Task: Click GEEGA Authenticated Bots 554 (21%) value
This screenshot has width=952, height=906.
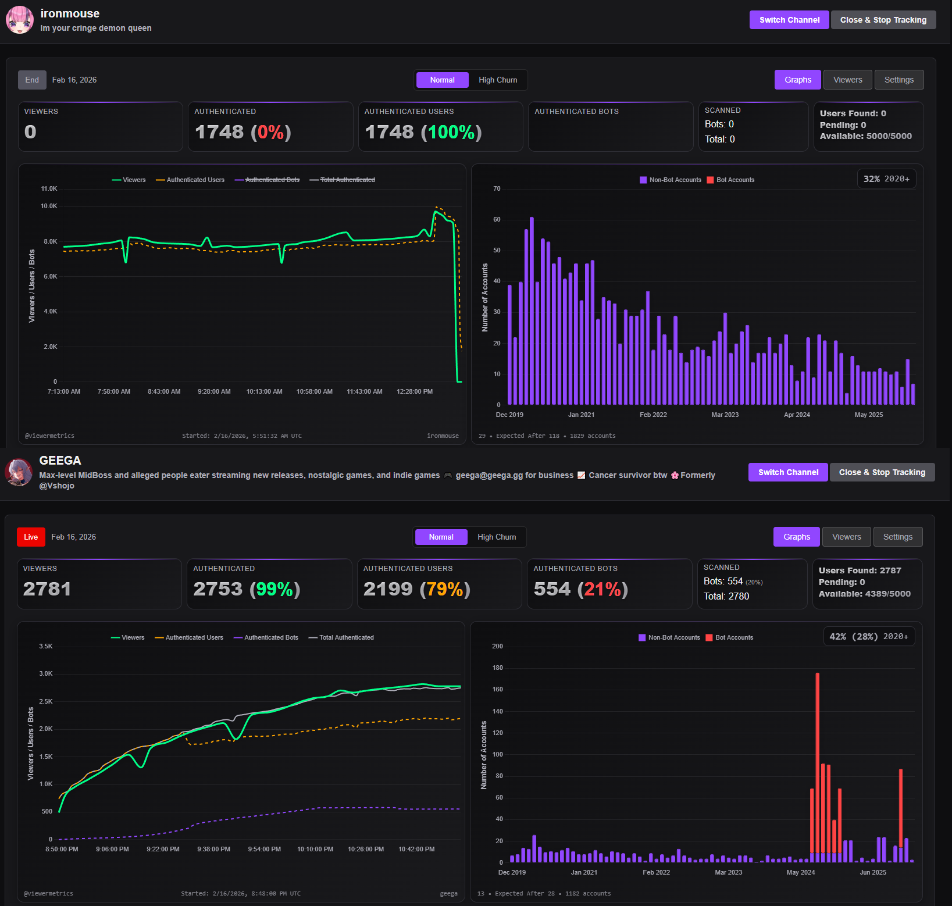Action: (580, 589)
